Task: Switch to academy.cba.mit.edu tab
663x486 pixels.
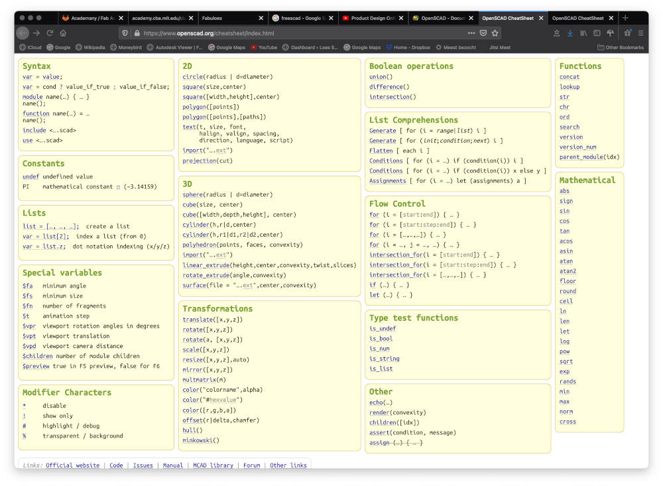Action: [x=162, y=18]
